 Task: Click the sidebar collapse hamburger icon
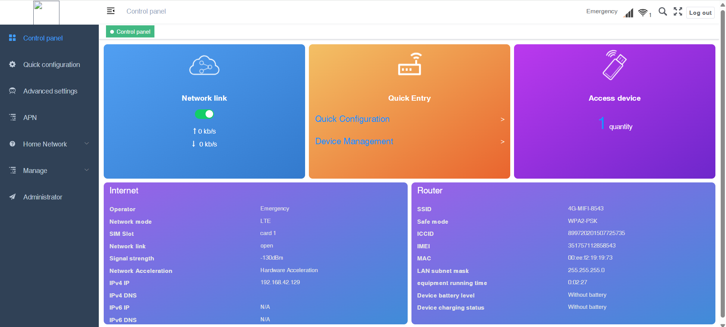[x=111, y=11]
